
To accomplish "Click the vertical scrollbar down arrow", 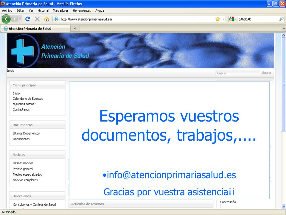I will pos(284,206).
